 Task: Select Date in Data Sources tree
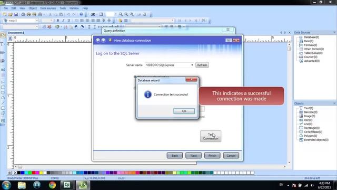(x=309, y=41)
